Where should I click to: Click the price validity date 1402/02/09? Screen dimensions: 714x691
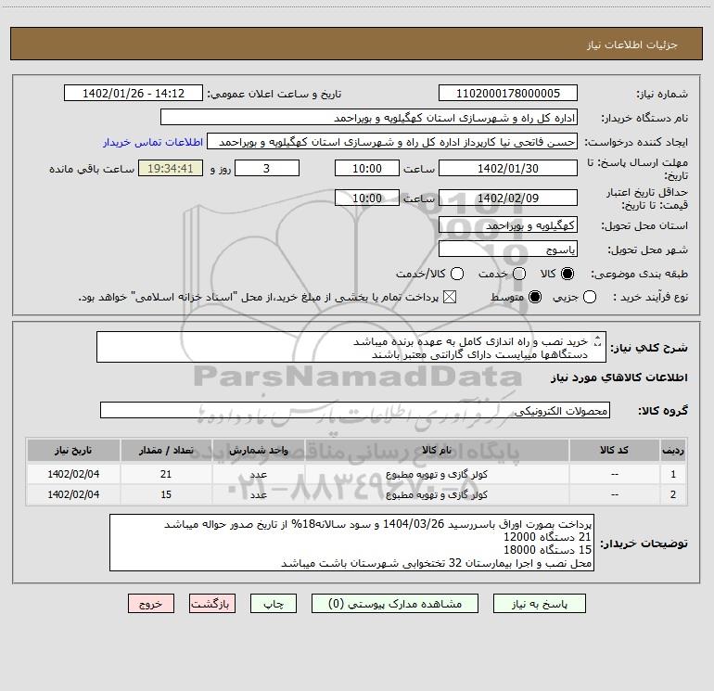[508, 198]
